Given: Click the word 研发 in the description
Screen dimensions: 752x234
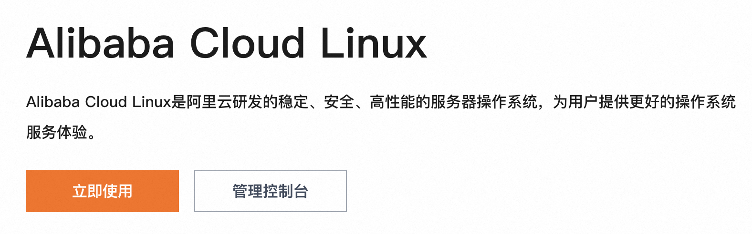Looking at the screenshot, I should click(247, 102).
